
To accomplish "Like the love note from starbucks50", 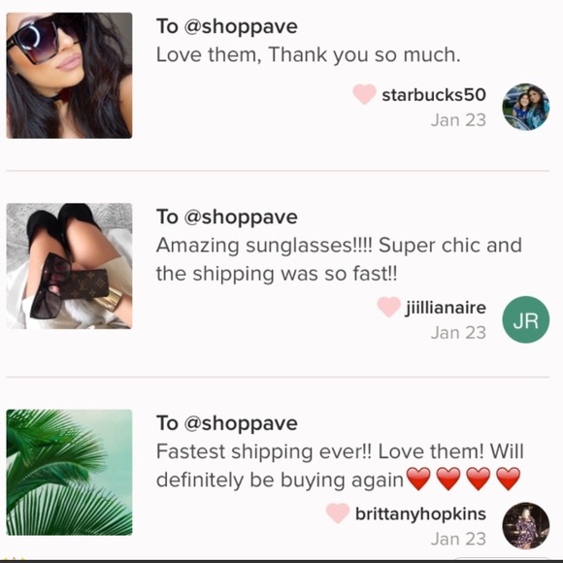I will click(x=364, y=94).
